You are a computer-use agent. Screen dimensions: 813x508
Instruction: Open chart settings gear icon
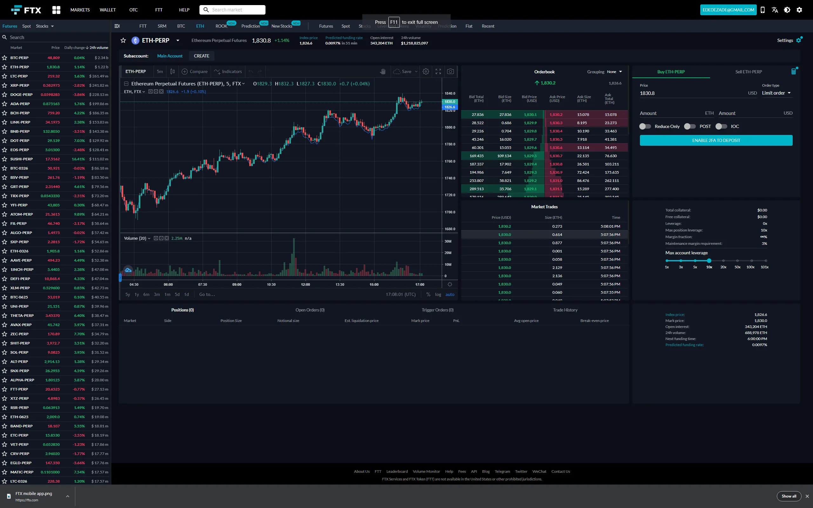coord(426,71)
